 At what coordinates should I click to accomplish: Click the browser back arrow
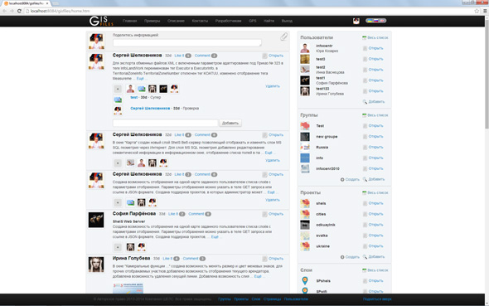pos(5,11)
